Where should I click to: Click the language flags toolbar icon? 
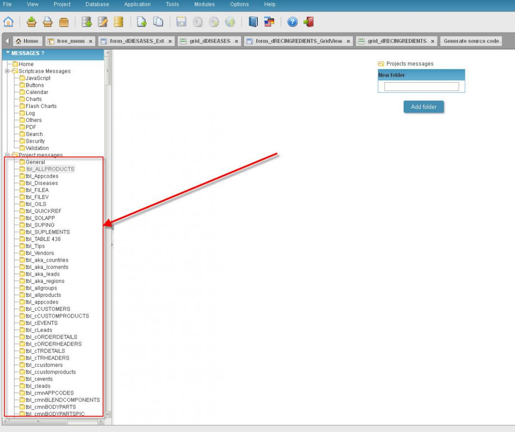click(269, 22)
